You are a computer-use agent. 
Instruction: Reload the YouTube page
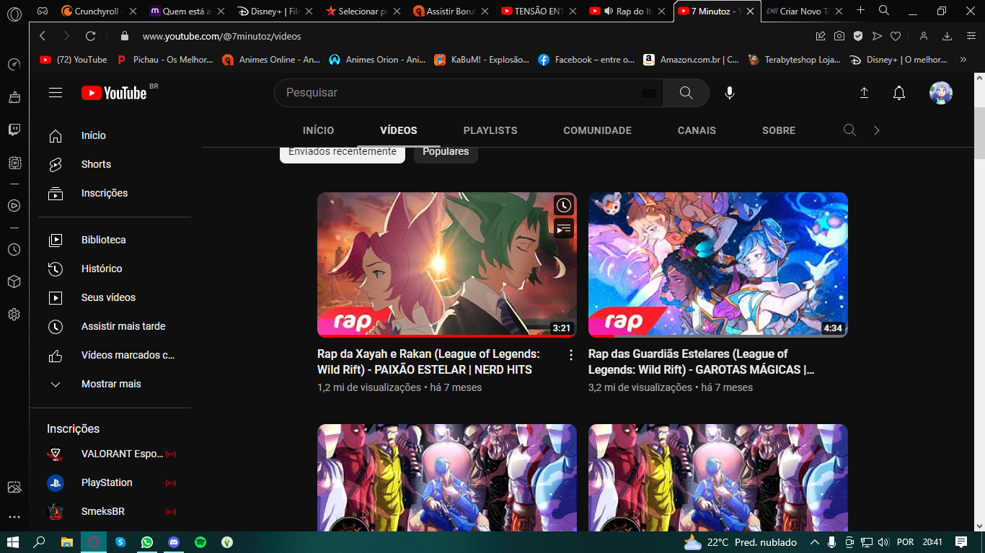91,36
